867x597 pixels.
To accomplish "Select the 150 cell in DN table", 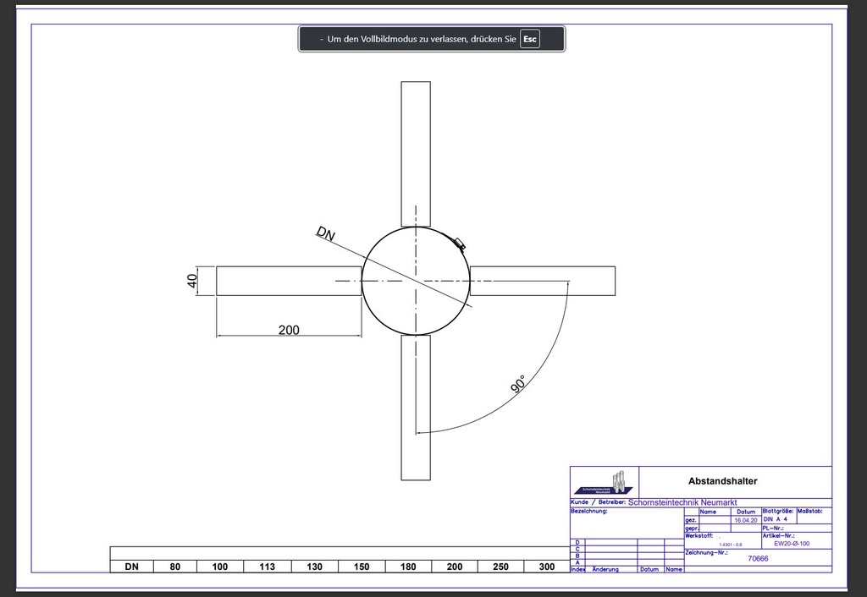I will tap(362, 567).
